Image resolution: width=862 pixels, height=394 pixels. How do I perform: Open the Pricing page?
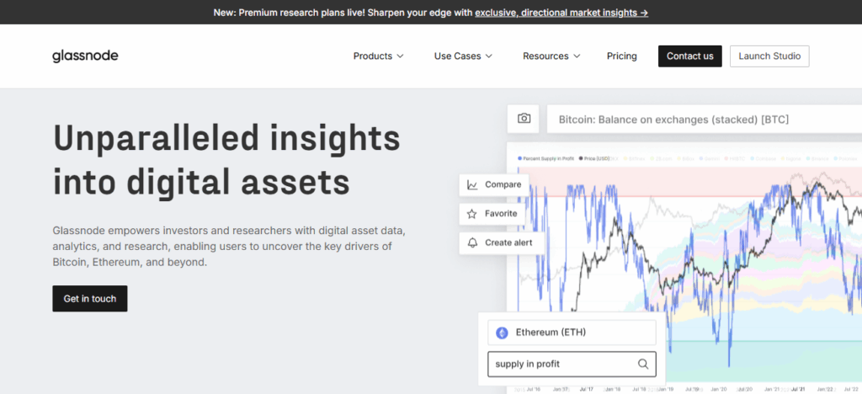622,56
